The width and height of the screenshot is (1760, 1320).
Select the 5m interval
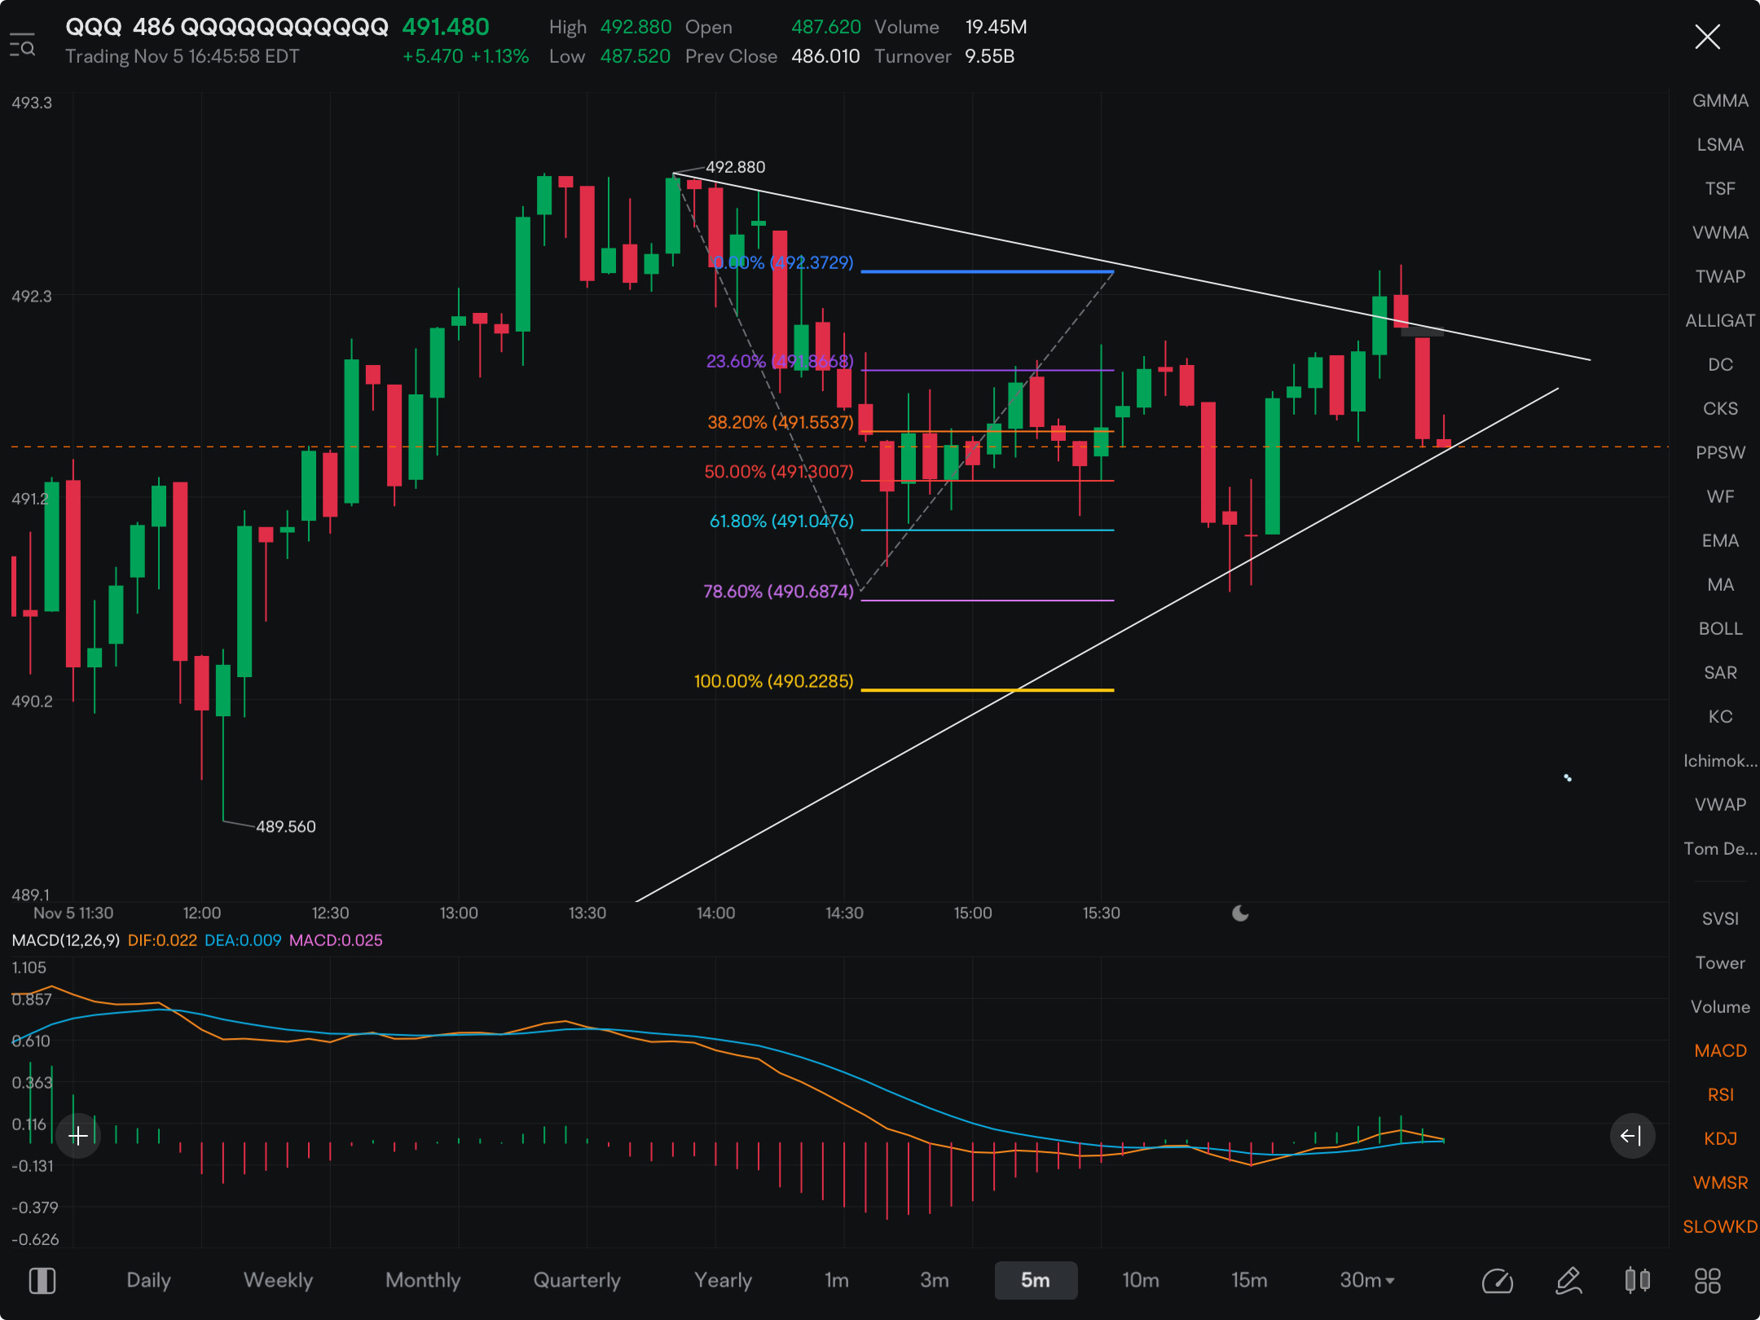(x=1036, y=1280)
